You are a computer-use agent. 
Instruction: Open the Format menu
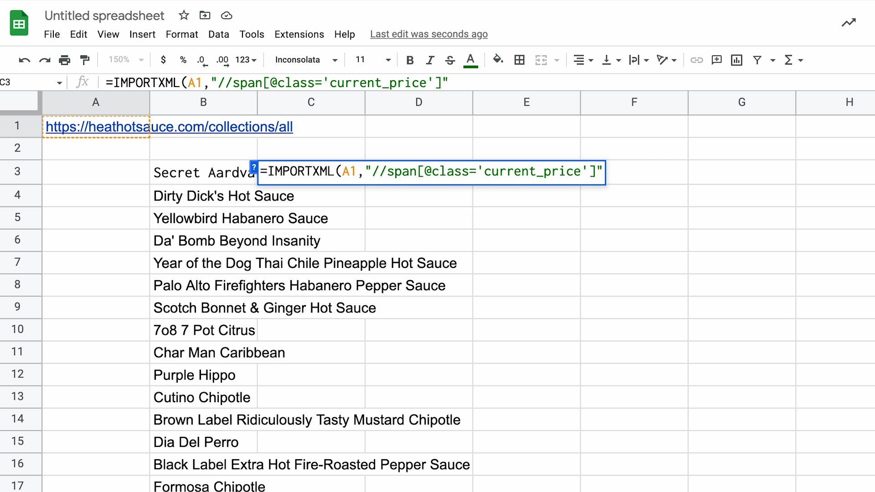click(182, 34)
